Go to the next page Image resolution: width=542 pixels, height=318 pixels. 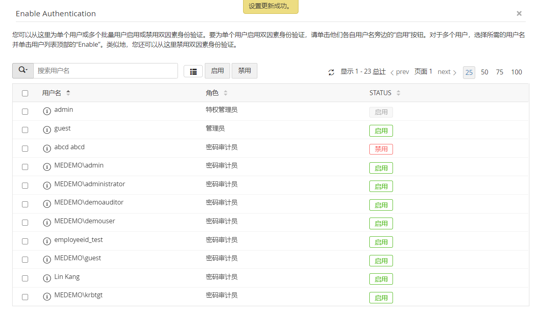[x=447, y=72]
